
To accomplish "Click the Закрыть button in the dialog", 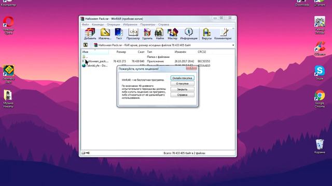I will (182, 89).
